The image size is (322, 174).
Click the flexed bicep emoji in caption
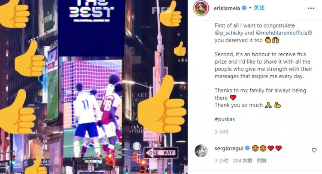[277, 105]
